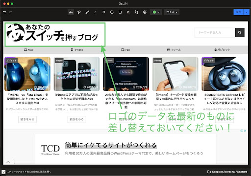Viewport: 251px width, 176px height.
Task: Open the iPhone app troubleshooting article thumbnail
Action: [76, 74]
